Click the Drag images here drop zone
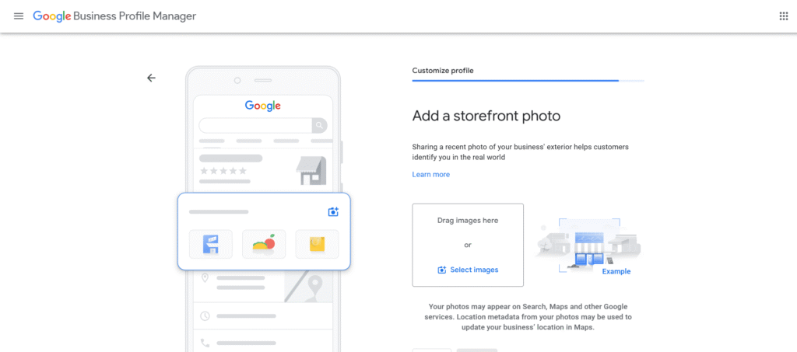Screen dimensions: 797x352 (x=468, y=245)
